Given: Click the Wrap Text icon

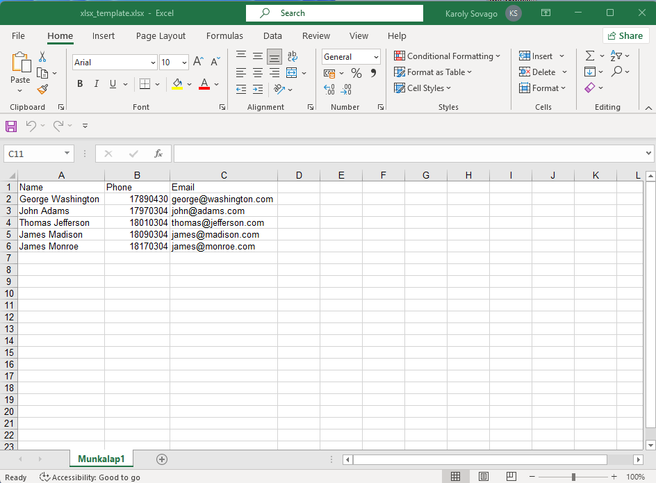Looking at the screenshot, I should coord(292,56).
